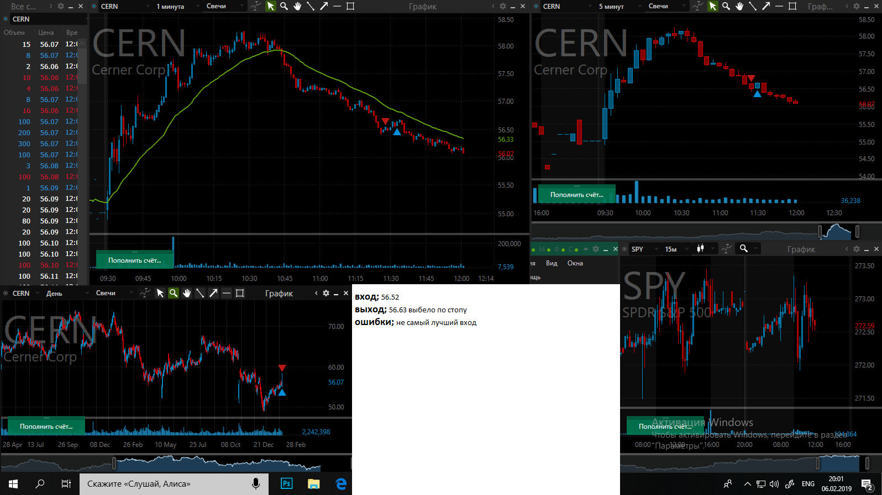The height and width of the screenshot is (495, 882).
Task: Toggle the link radio button of the daily CERN chart
Action: (x=6, y=294)
